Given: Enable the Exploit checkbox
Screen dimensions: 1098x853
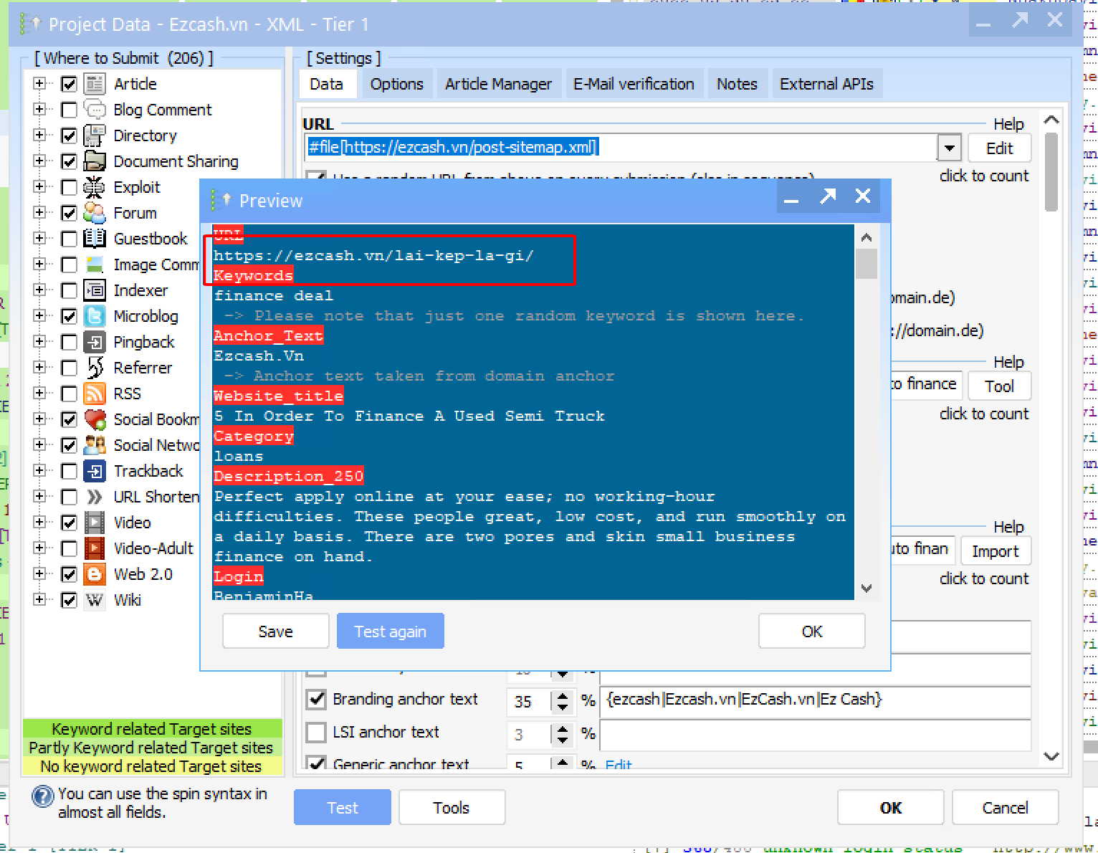Looking at the screenshot, I should coord(69,187).
